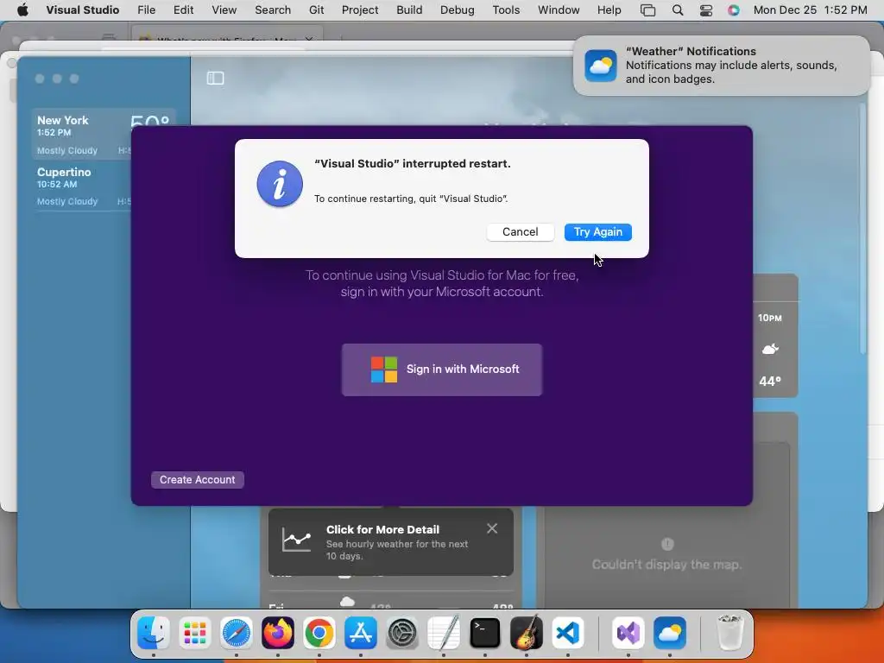Screen dimensions: 884x663
Task: Open Google Chrome from the Dock
Action: [319, 633]
